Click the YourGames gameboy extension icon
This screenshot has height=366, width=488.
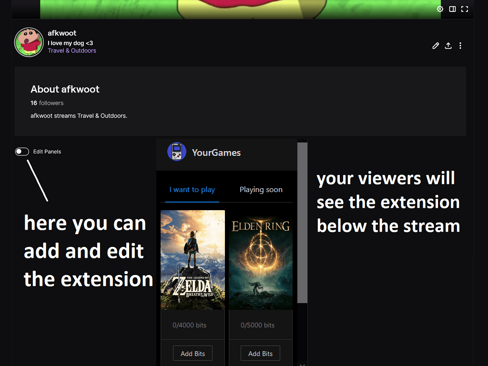[177, 152]
